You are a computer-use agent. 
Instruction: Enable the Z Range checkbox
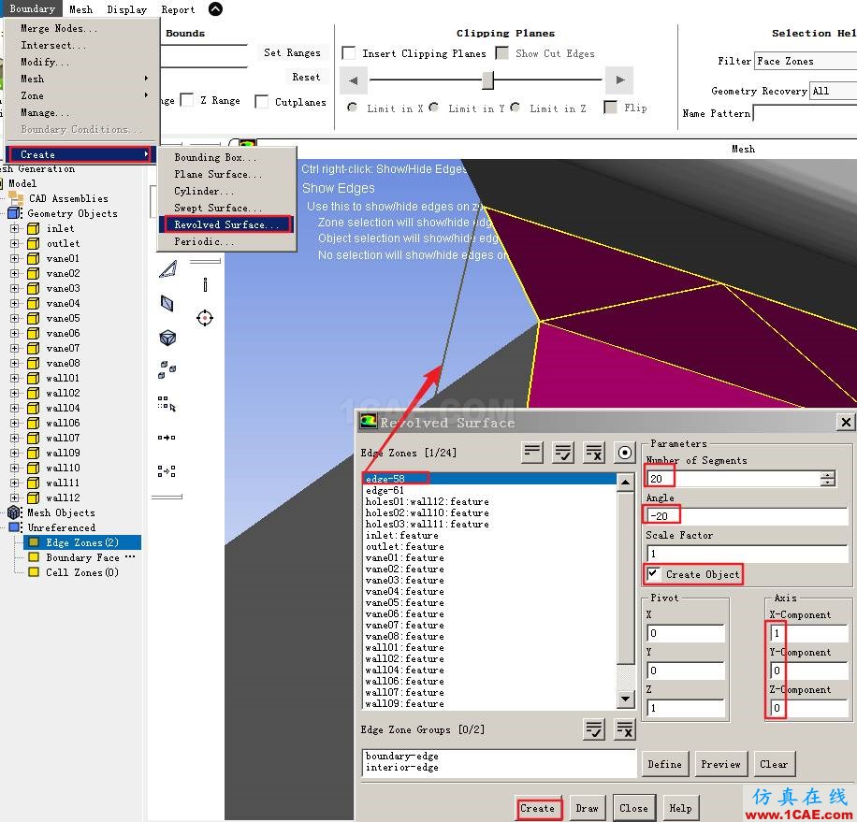click(186, 100)
